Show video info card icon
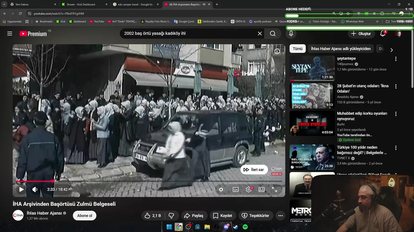This screenshot has width=414, height=232. point(277,51)
